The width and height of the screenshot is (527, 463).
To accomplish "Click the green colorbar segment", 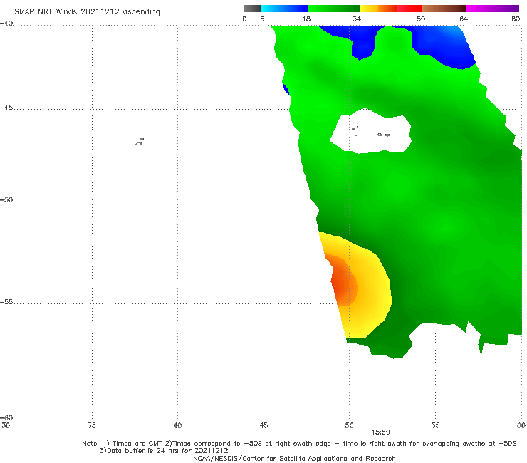I will (333, 9).
